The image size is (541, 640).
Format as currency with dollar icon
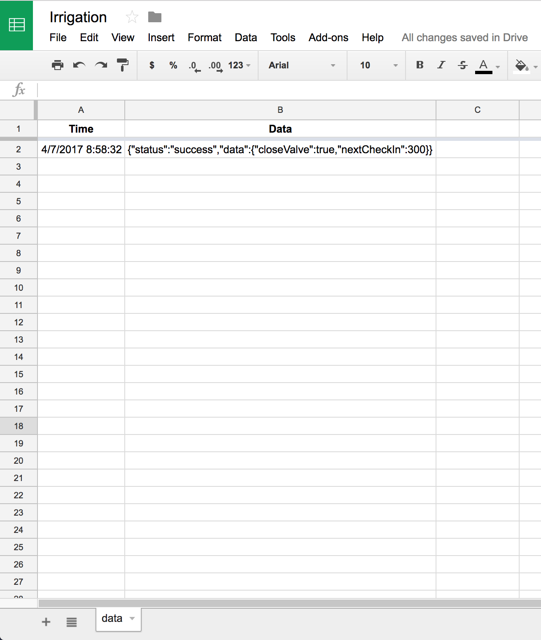[152, 65]
